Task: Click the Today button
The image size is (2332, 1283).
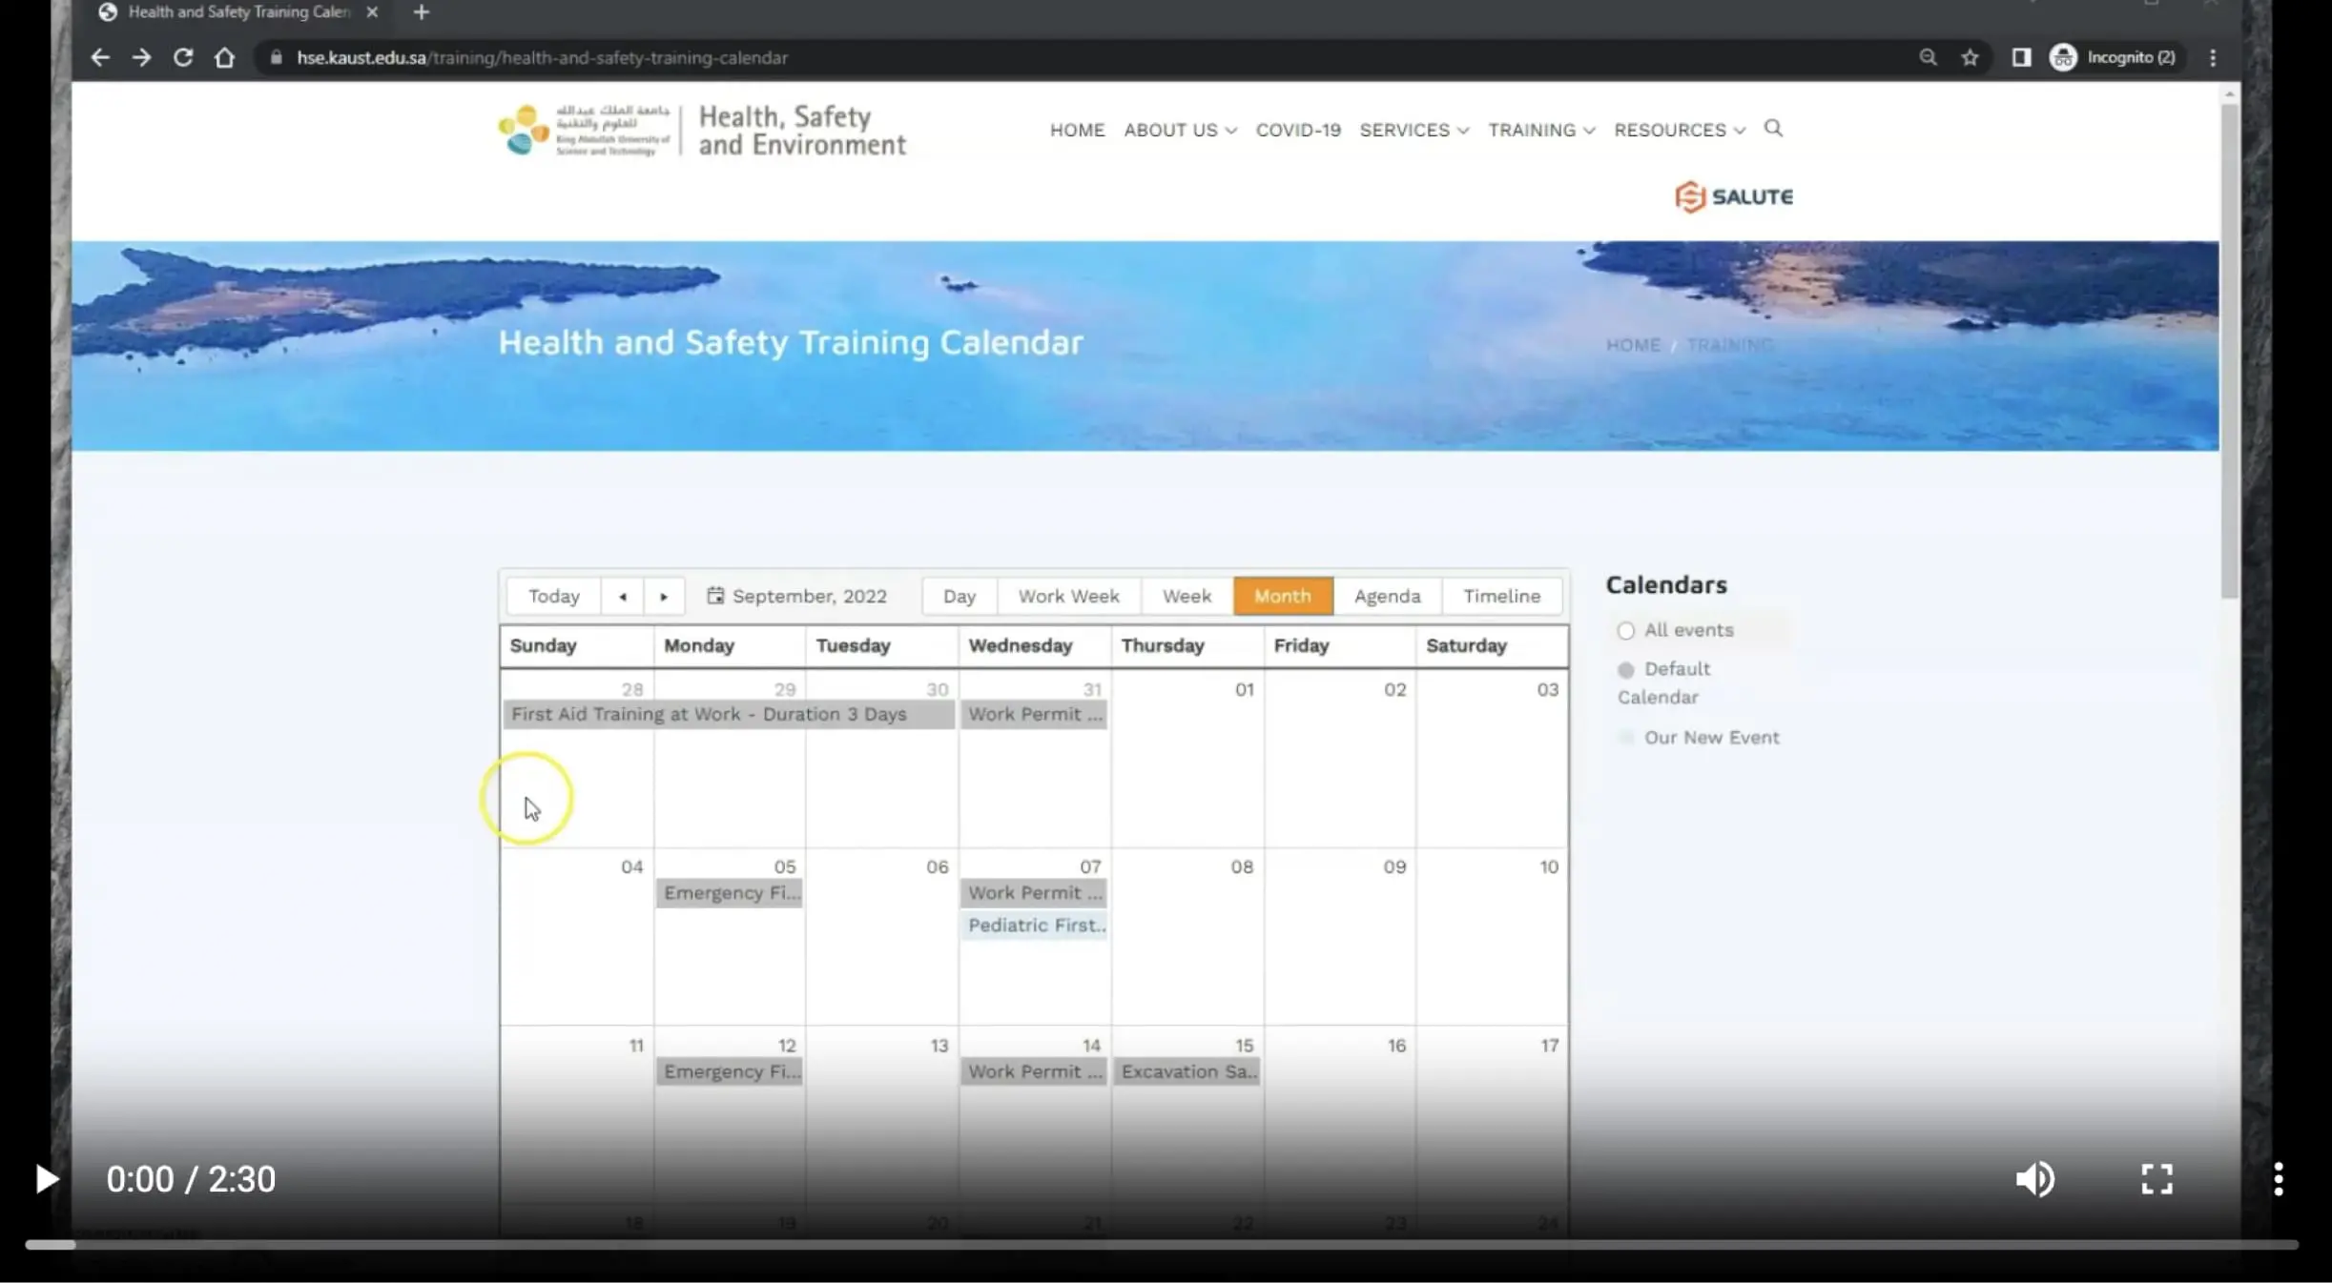Action: (x=554, y=596)
